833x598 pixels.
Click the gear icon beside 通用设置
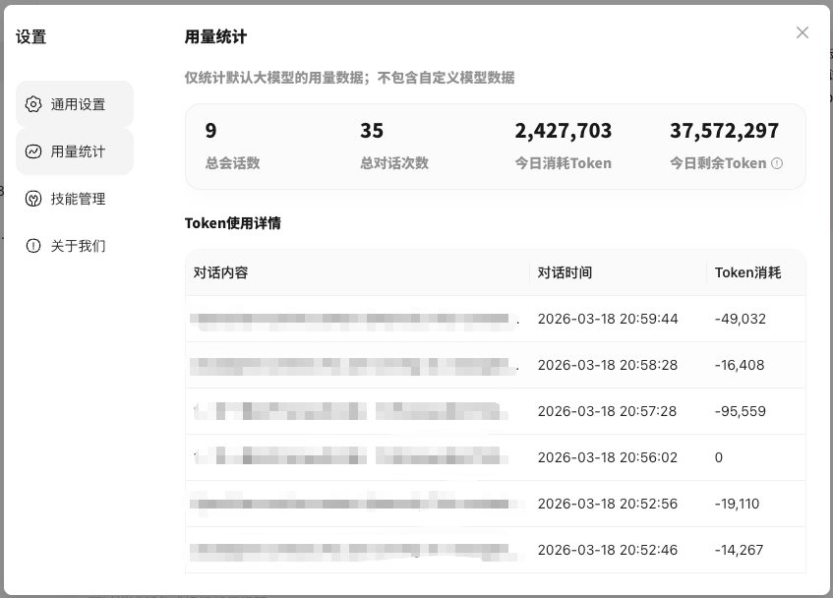point(32,104)
